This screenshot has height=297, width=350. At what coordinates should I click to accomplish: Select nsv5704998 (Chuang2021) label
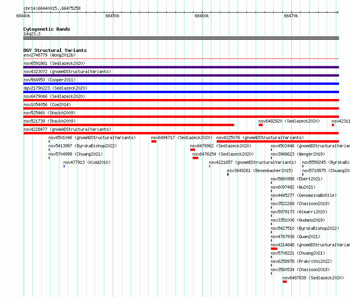tap(76, 154)
